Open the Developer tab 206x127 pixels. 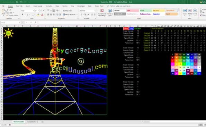81,6
